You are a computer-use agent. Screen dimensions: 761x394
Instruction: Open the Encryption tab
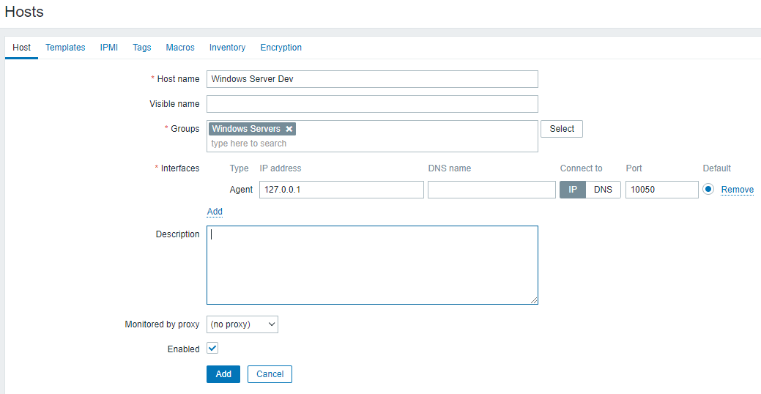281,48
